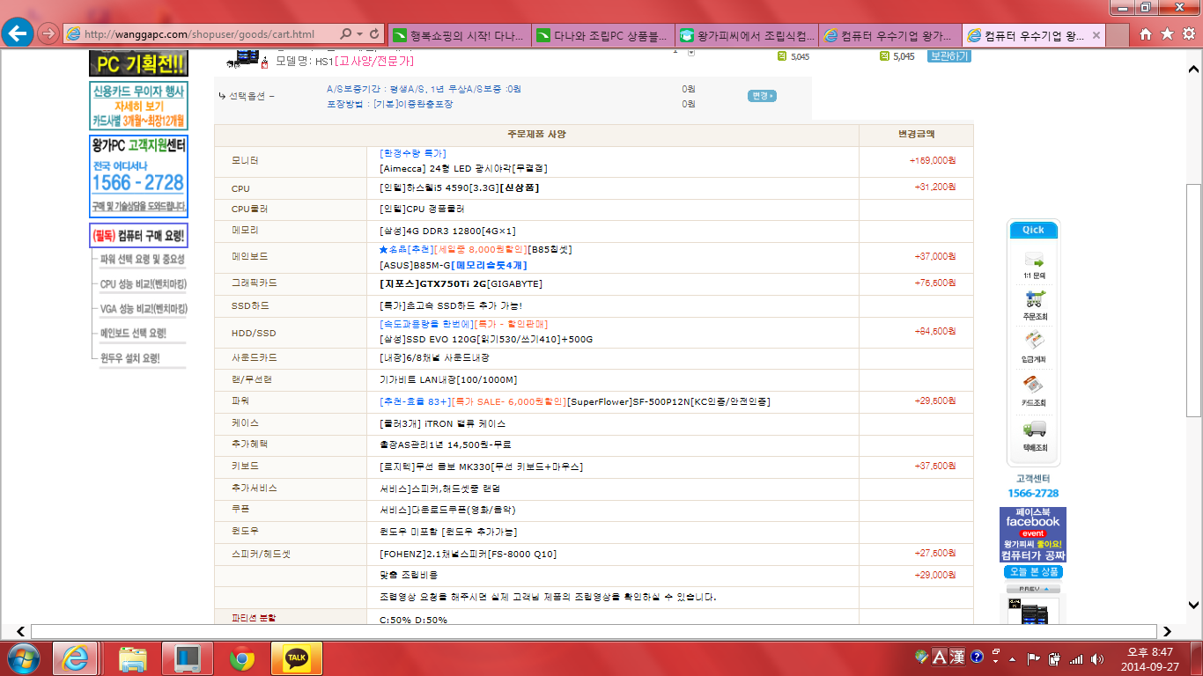Screen dimensions: 1203x676
Task: Launch Chrome from the taskbar
Action: pos(242,658)
